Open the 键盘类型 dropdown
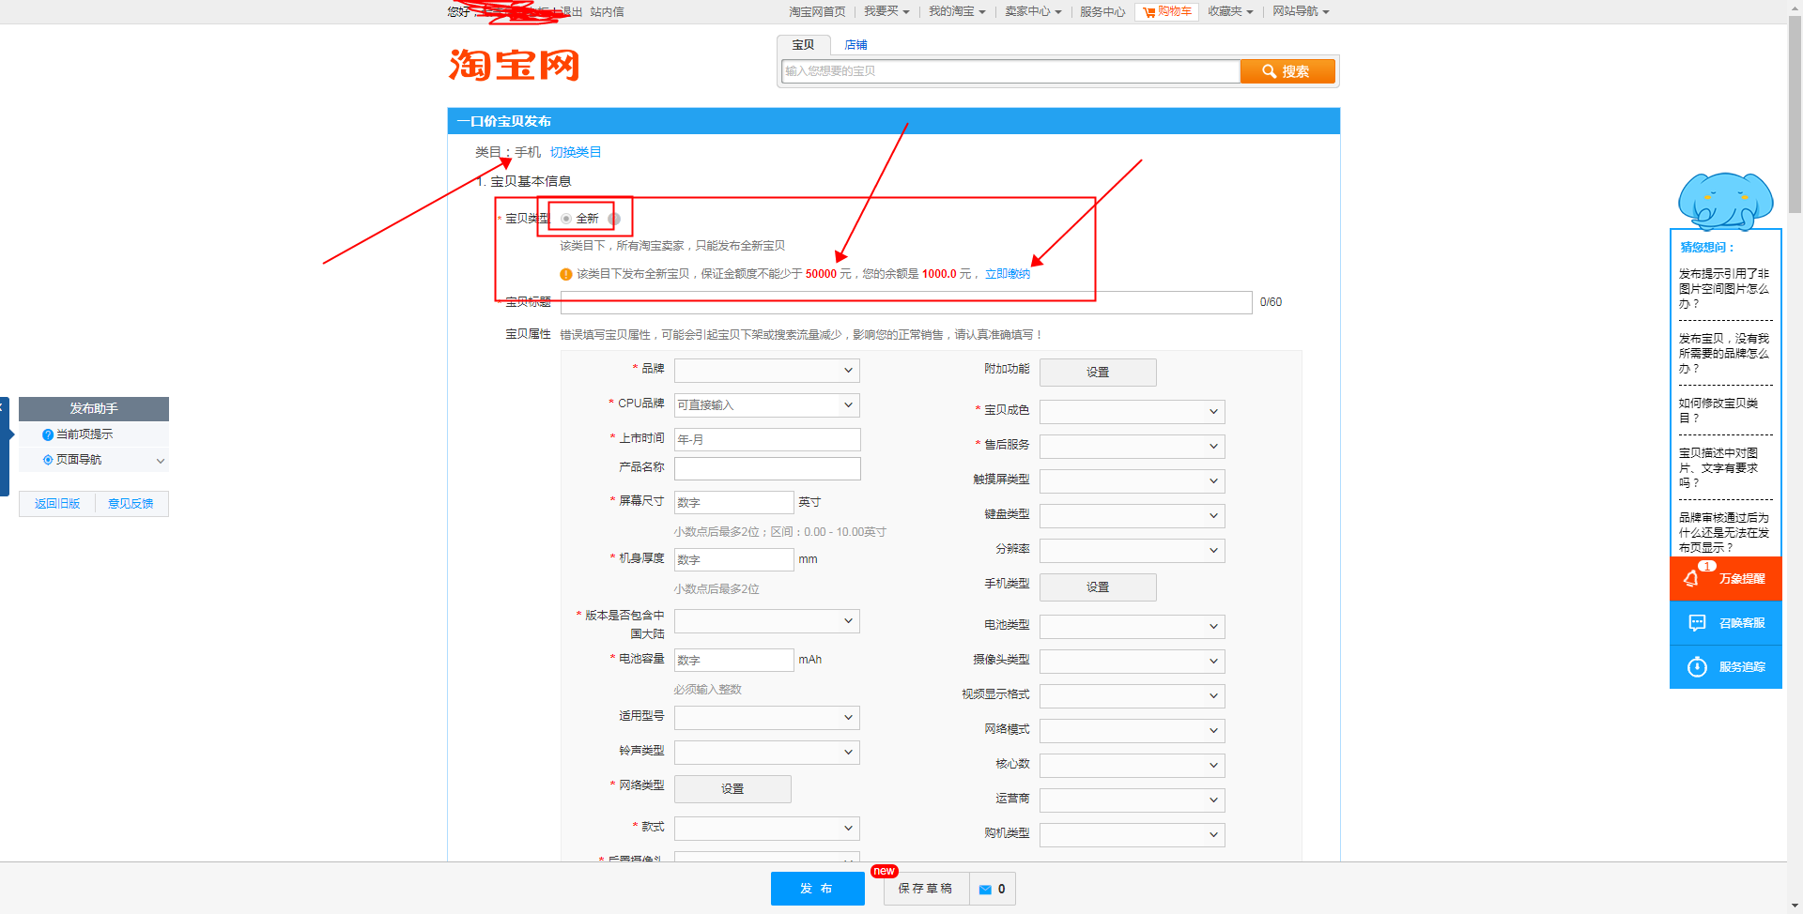The width and height of the screenshot is (1803, 914). 1133,516
